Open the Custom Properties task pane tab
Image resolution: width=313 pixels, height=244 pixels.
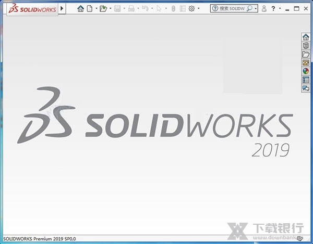click(x=306, y=80)
